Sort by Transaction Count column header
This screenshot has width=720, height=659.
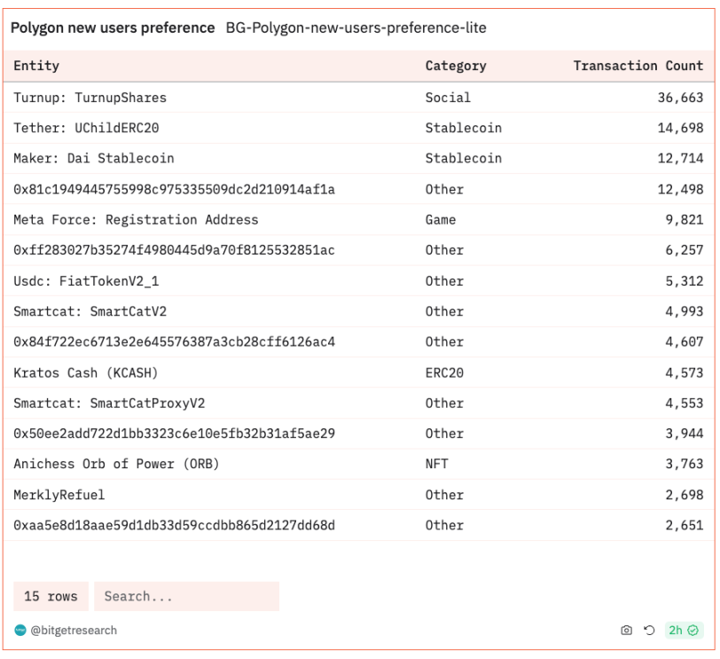(x=638, y=66)
